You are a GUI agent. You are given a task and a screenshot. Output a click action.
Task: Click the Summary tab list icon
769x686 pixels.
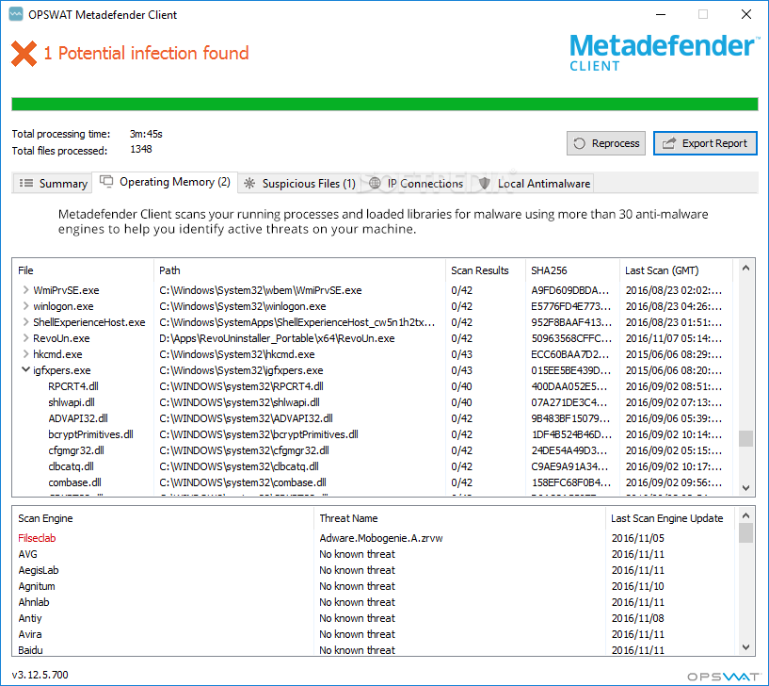pos(26,183)
